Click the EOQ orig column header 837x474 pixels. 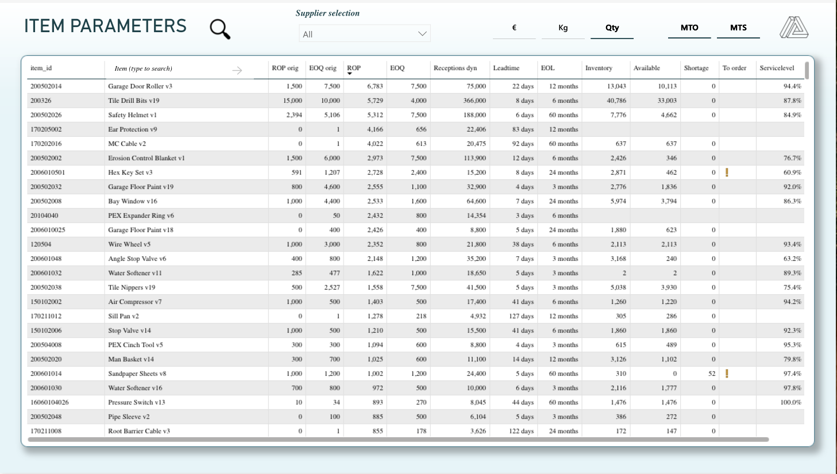pos(322,68)
